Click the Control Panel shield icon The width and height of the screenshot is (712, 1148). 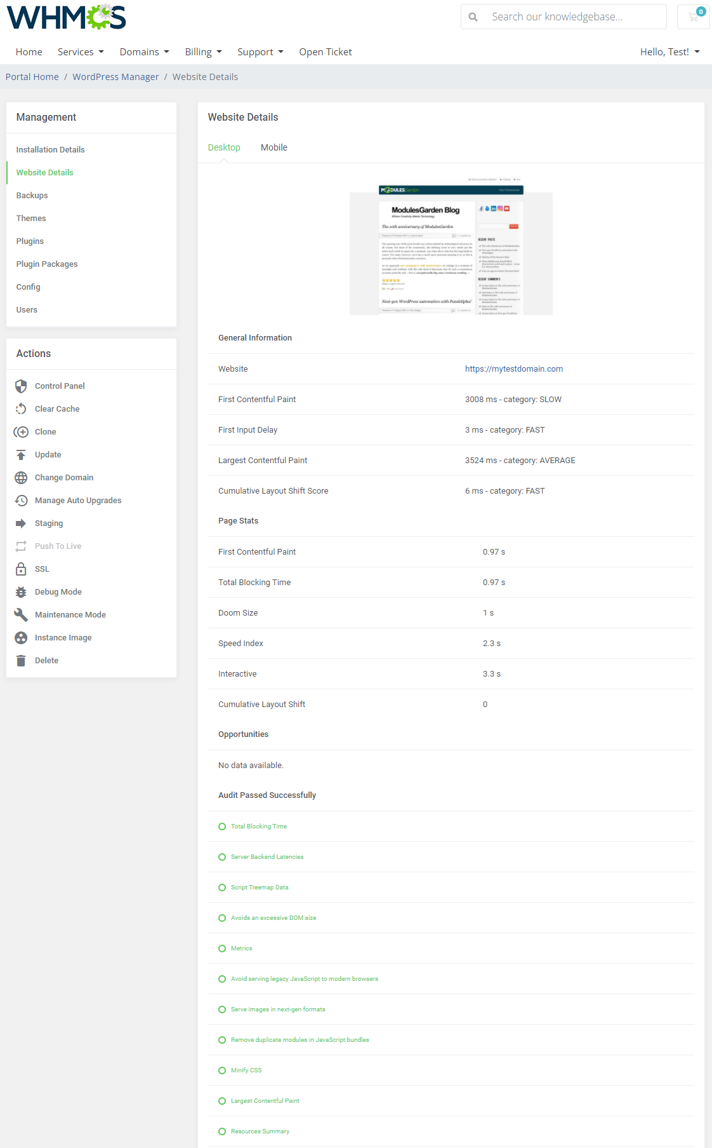tap(21, 386)
